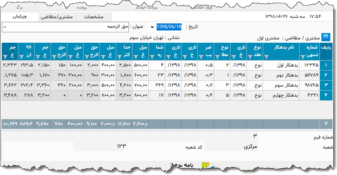337x175 pixels.
Task: Click cell بدهکار دوم
Action: (x=281, y=75)
